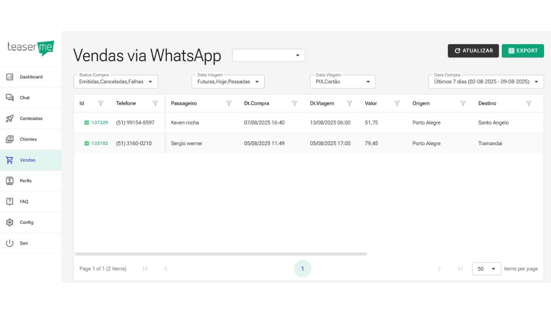Open the FAQ menu item
The image size is (551, 310).
click(x=31, y=202)
